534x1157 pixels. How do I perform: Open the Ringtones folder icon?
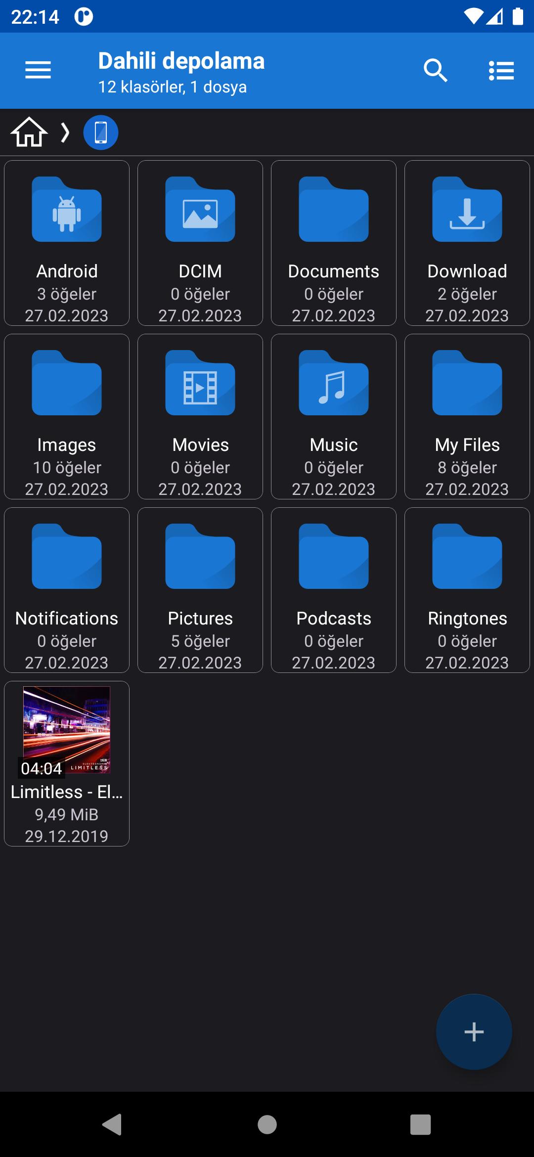tap(467, 556)
